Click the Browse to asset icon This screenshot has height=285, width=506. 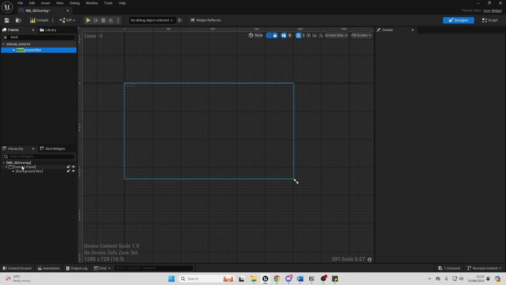[18, 20]
